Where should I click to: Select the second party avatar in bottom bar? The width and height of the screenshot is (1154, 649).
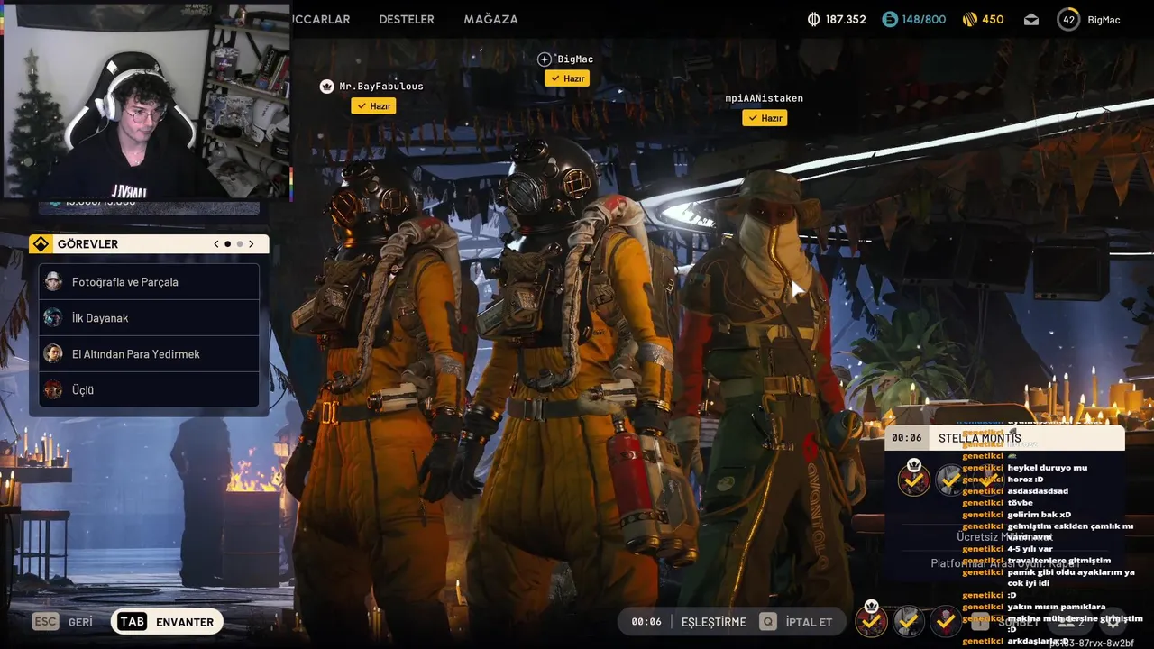tap(909, 620)
